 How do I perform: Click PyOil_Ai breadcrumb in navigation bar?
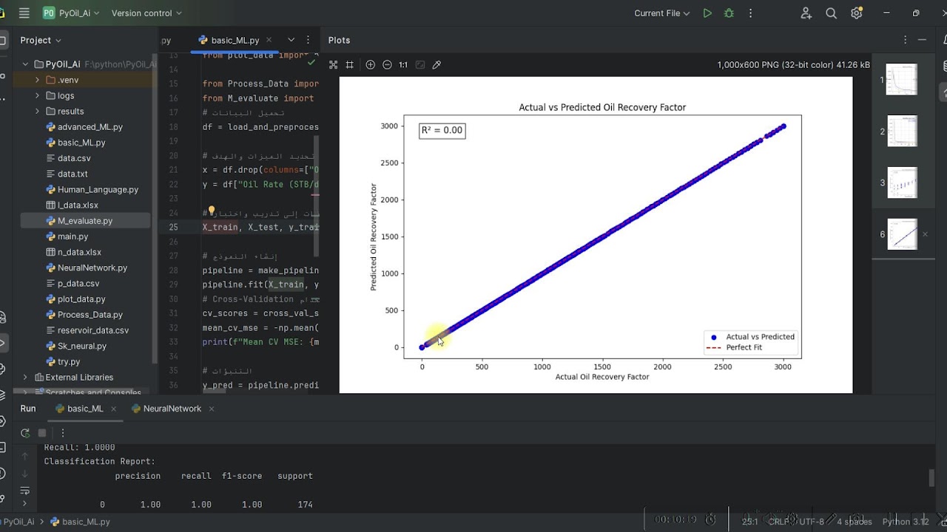[18, 522]
